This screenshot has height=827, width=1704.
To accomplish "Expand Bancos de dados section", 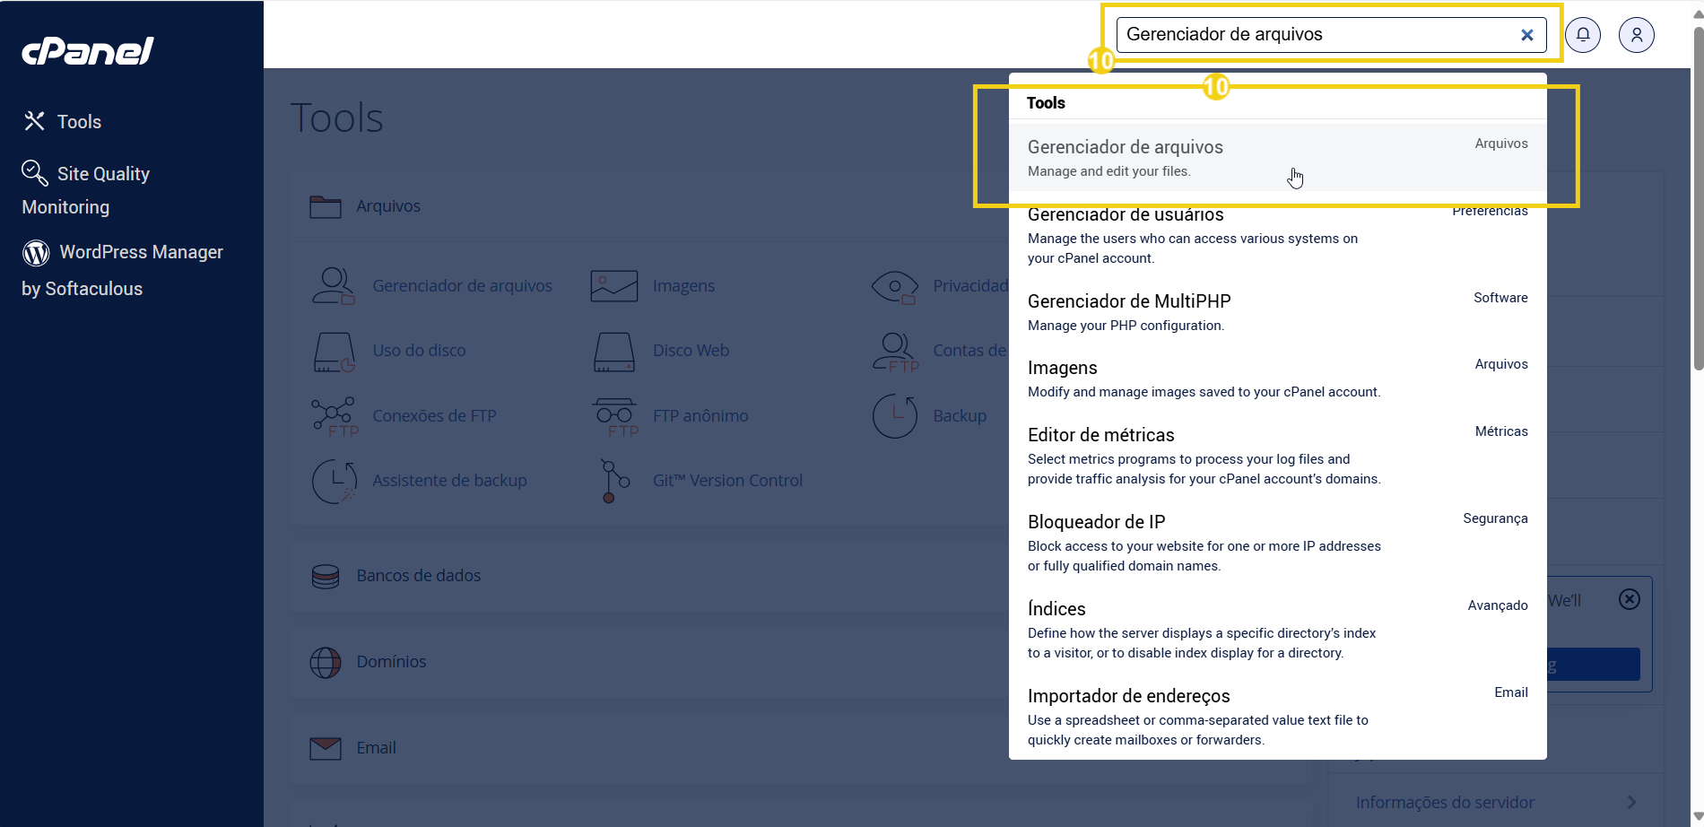I will pos(419,576).
